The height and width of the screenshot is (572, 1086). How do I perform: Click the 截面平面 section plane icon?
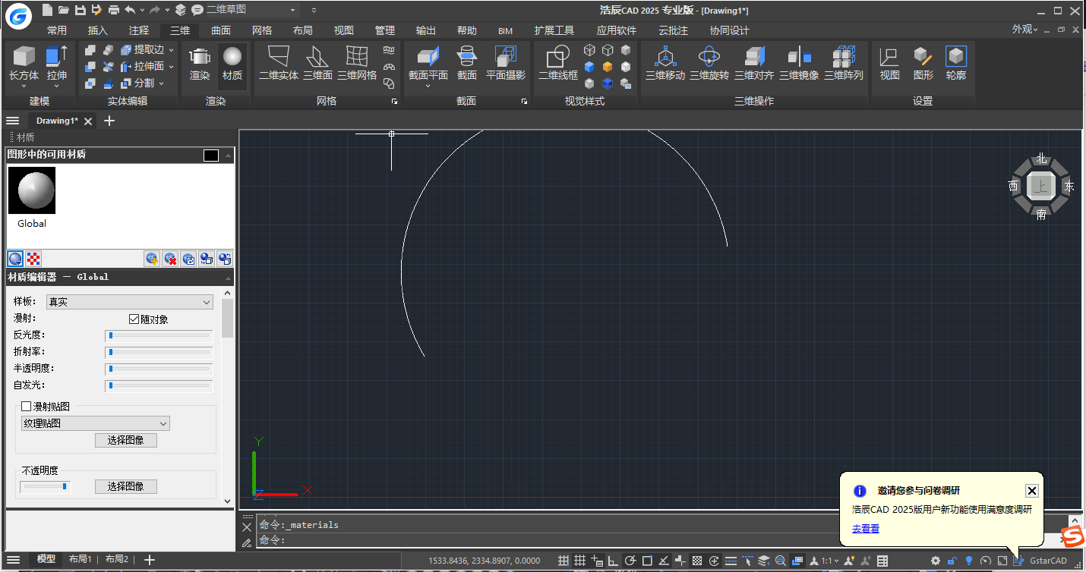click(428, 58)
